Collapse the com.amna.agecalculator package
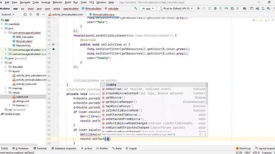The width and height of the screenshot is (275, 154). click(x=6, y=33)
